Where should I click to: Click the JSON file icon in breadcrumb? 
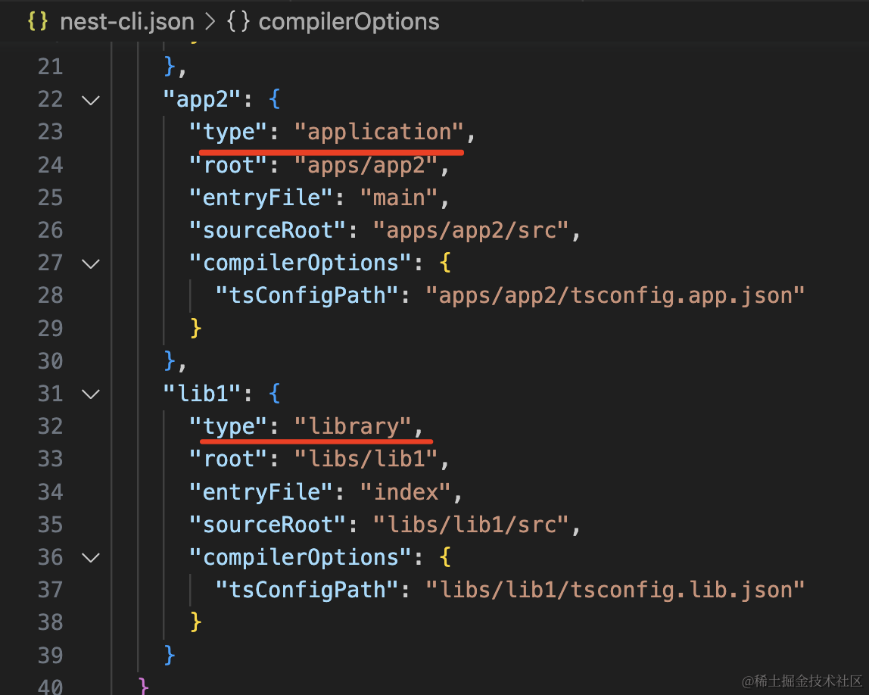pos(38,21)
